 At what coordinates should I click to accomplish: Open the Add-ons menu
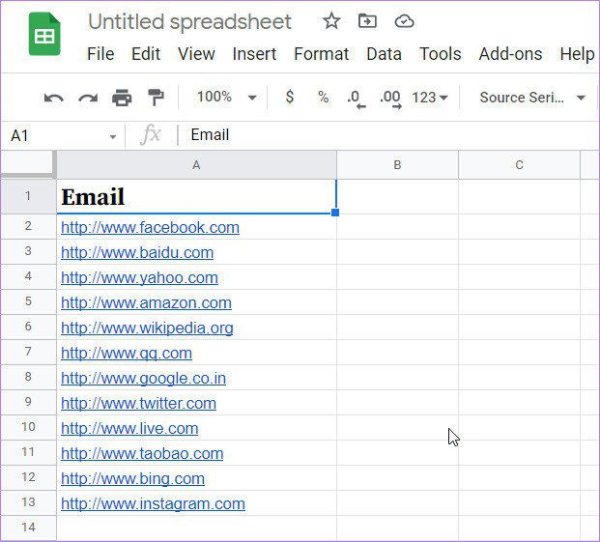pyautogui.click(x=510, y=53)
